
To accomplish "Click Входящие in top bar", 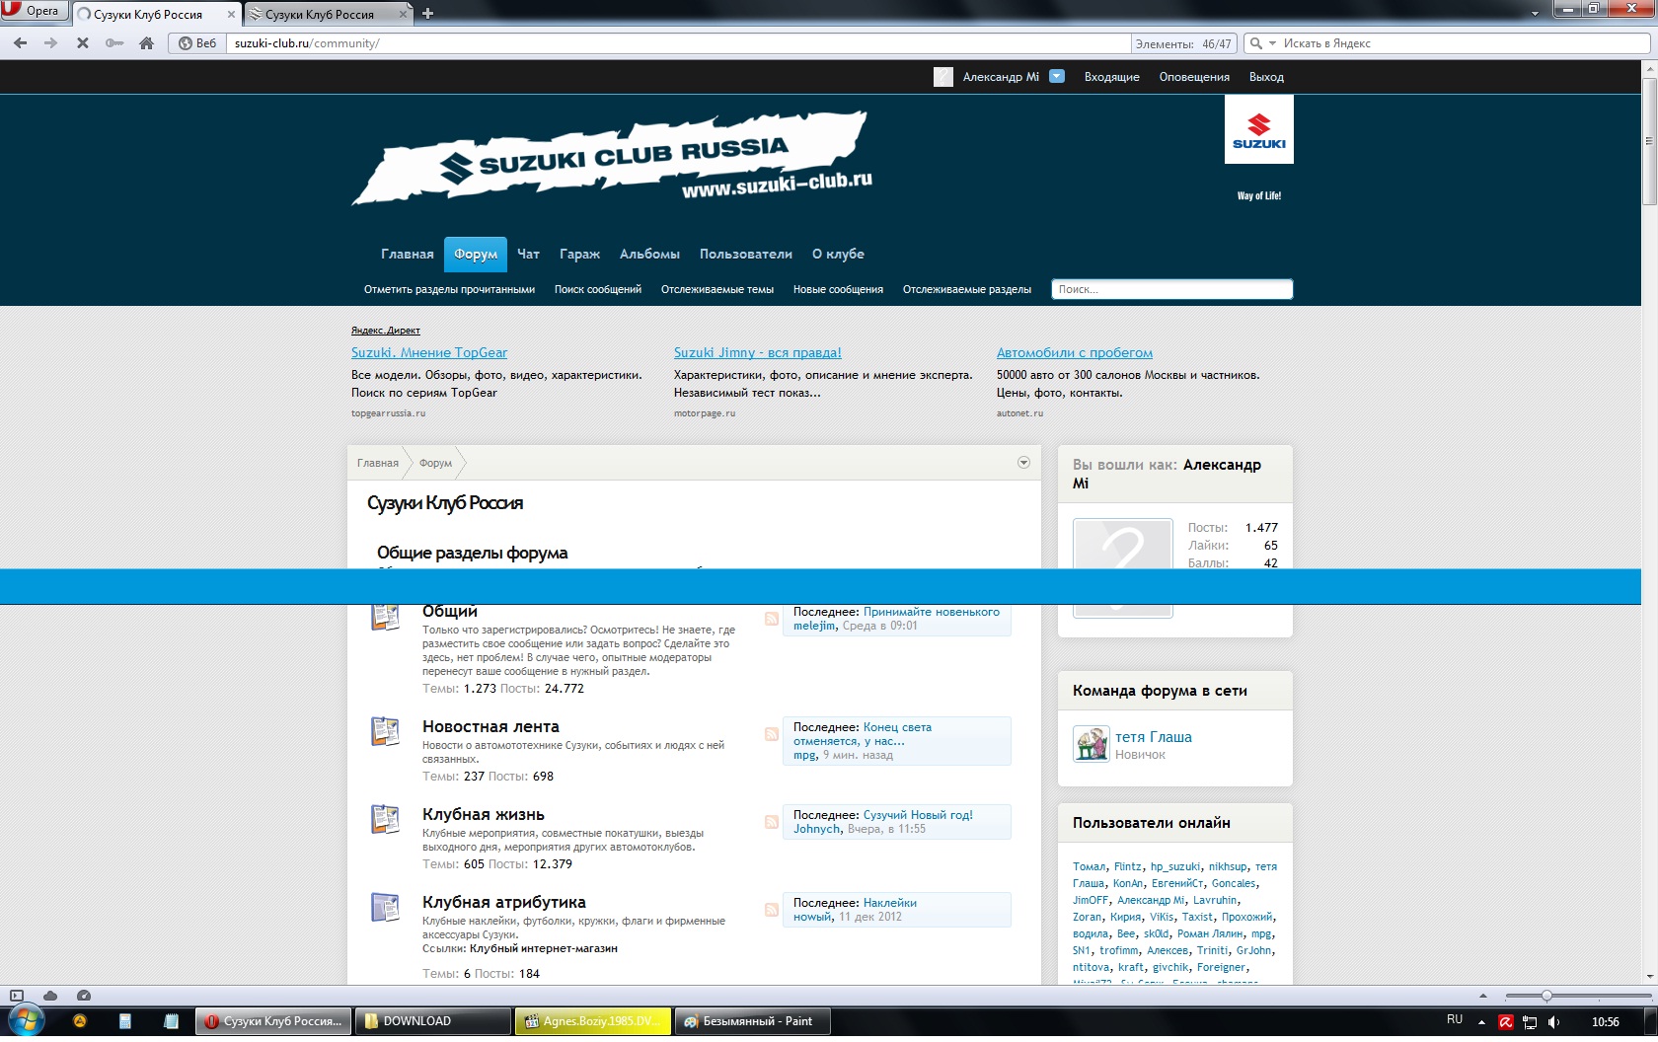I will click(x=1111, y=77).
